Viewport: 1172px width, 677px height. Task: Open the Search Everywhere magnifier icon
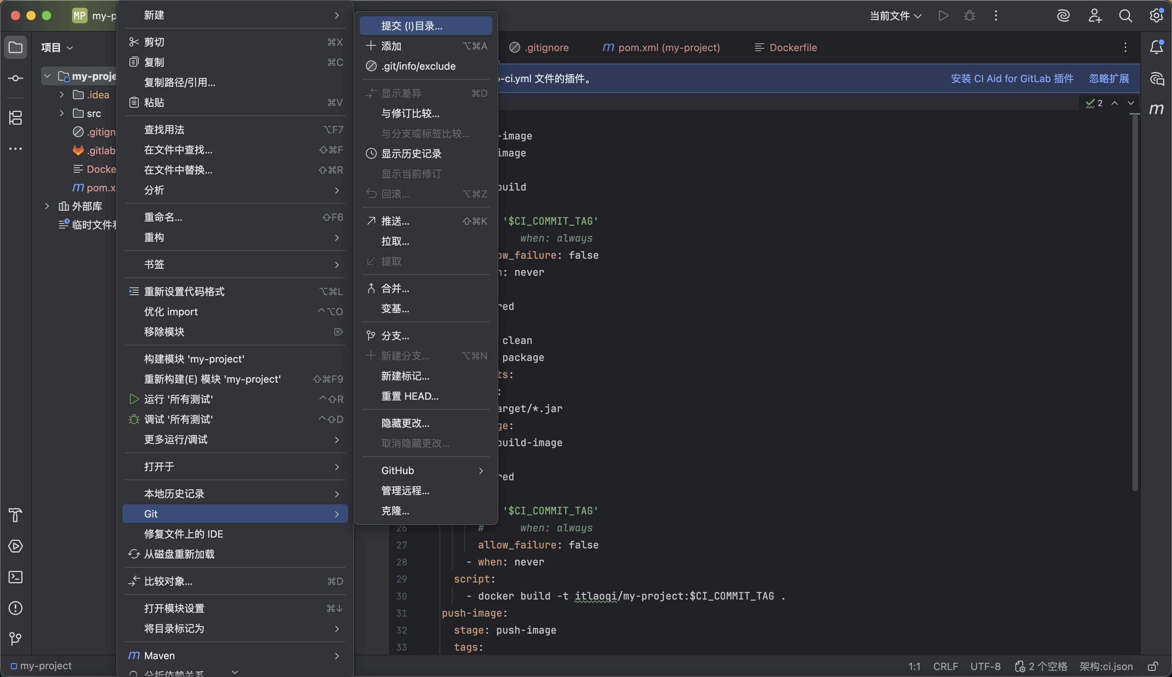coord(1125,16)
